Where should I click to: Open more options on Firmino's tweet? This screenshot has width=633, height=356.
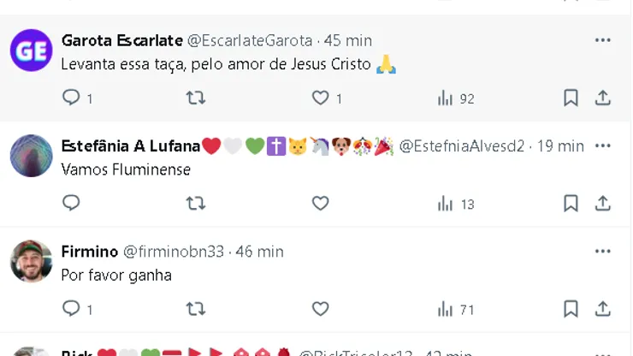[x=603, y=252]
